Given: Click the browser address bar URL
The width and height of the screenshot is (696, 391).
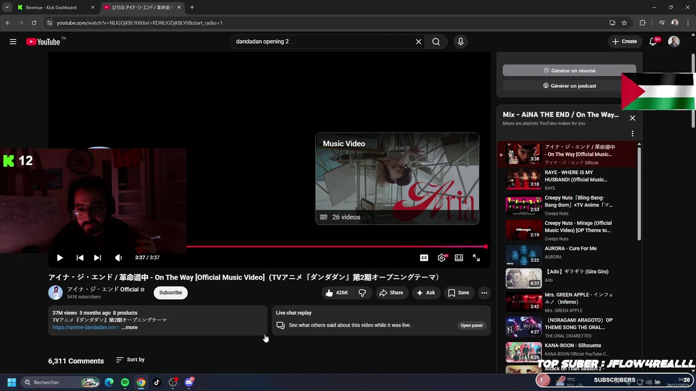Looking at the screenshot, I should point(140,23).
